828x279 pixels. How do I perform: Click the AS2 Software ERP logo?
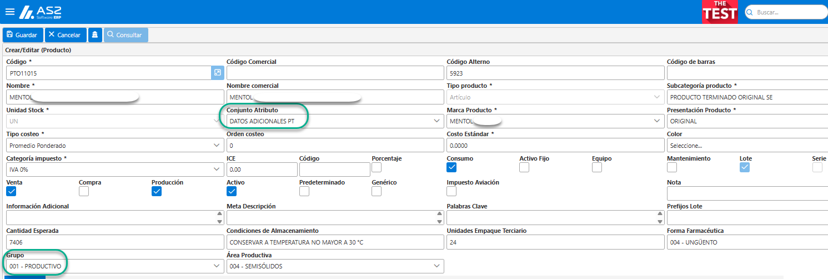click(41, 12)
